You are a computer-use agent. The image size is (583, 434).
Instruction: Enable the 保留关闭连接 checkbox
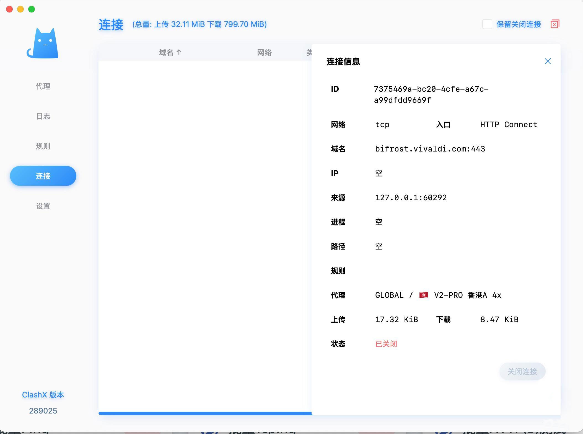tap(487, 24)
